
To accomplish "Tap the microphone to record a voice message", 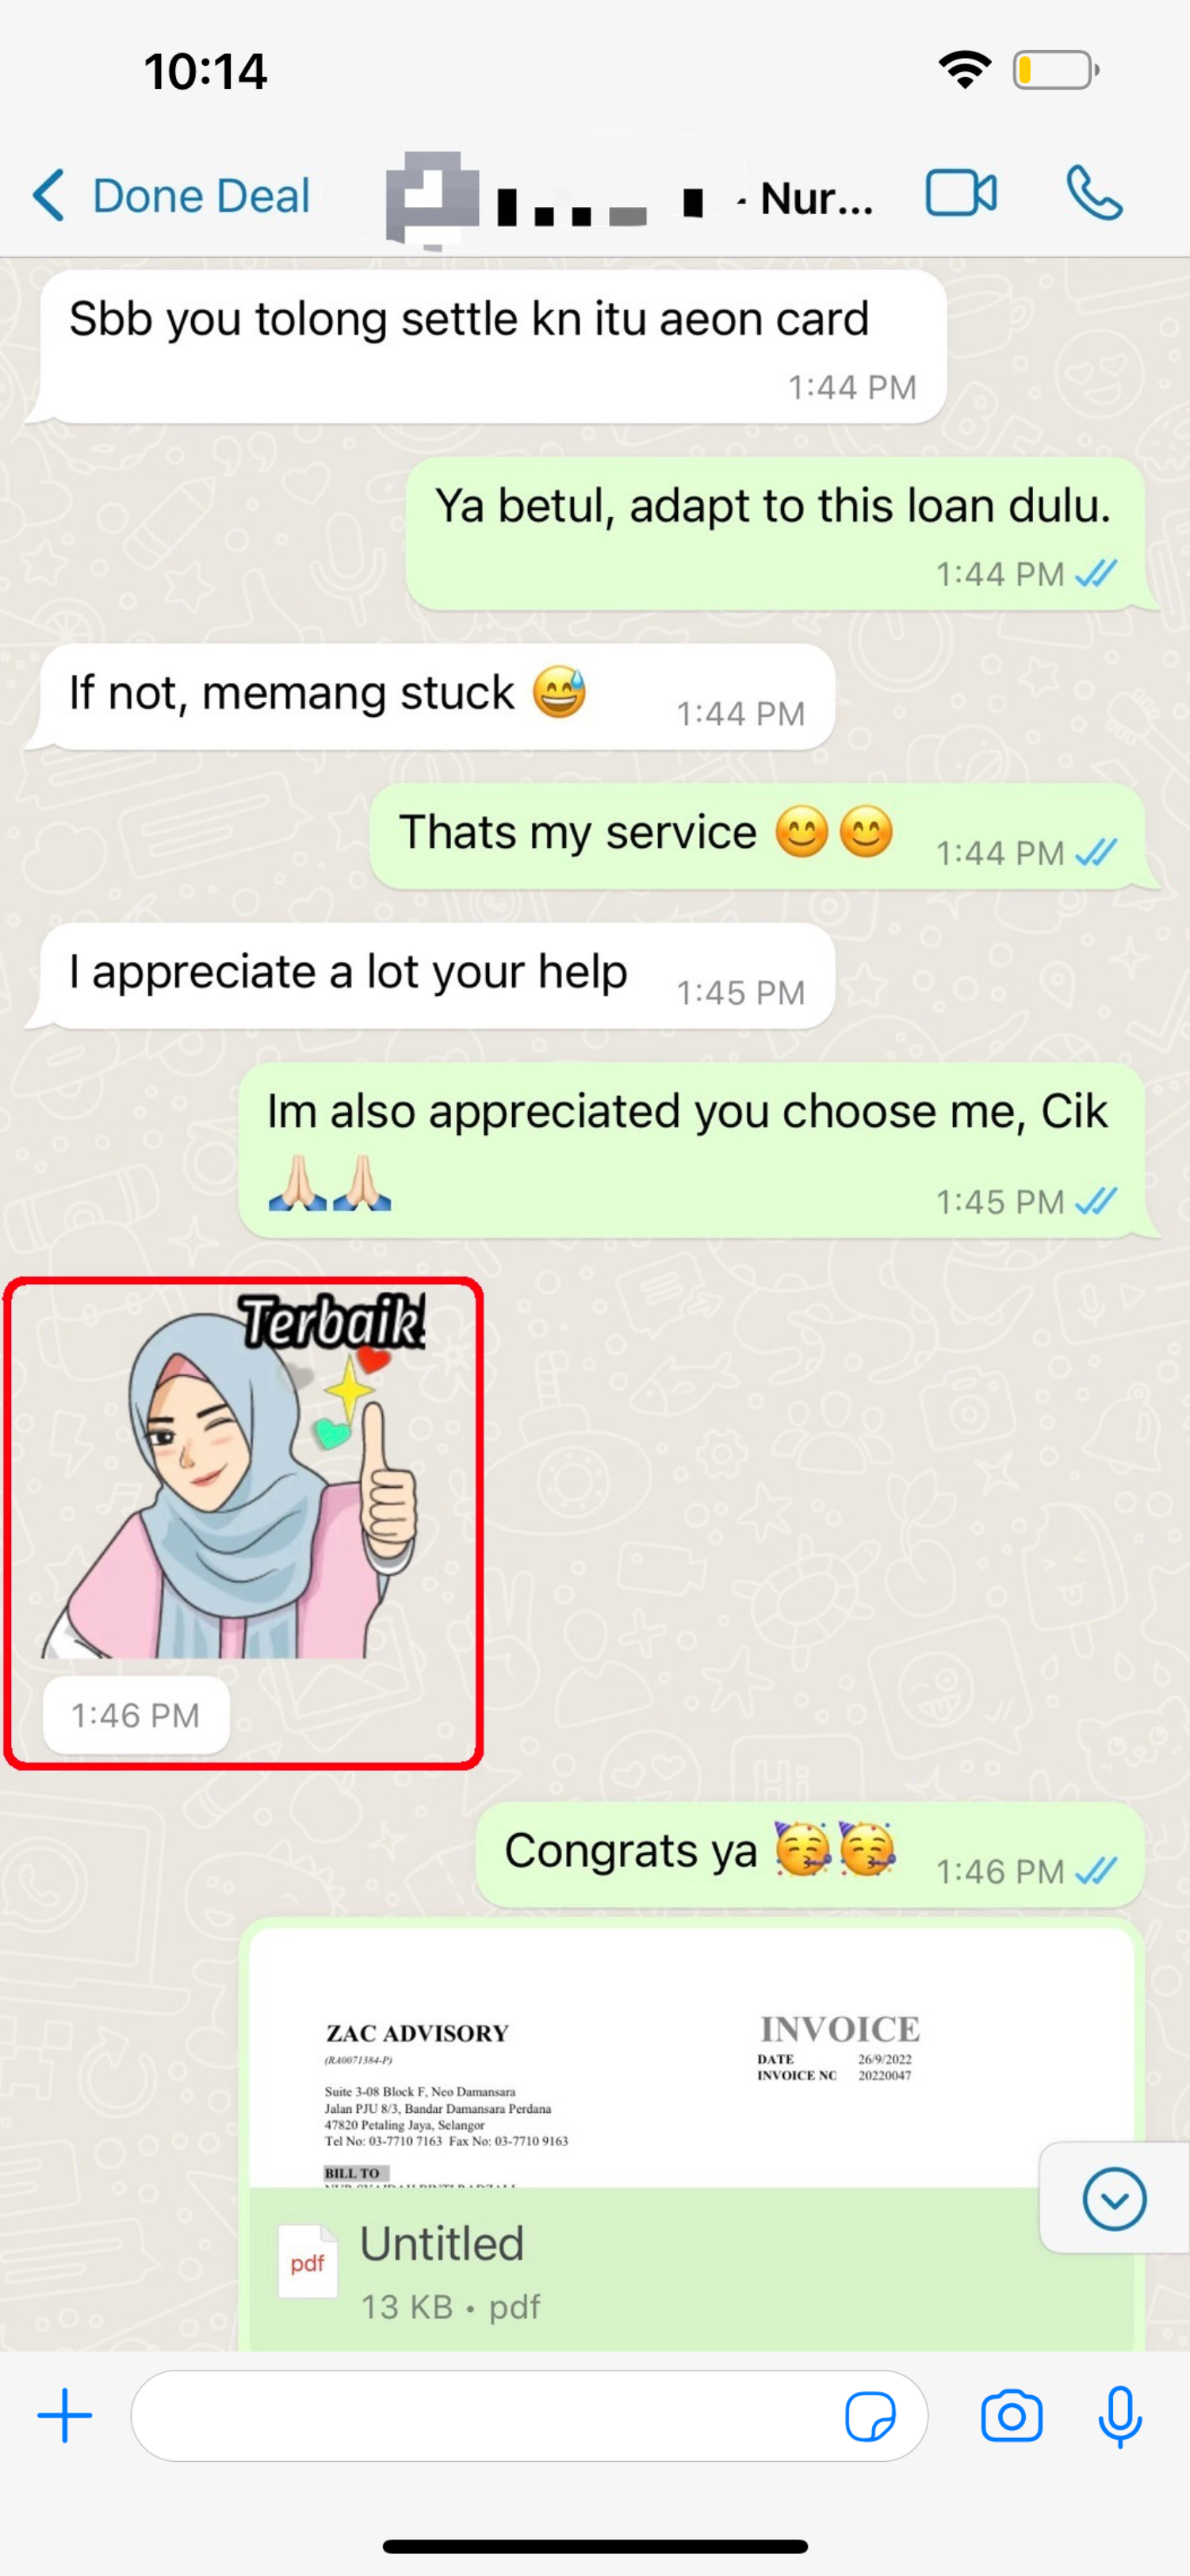I will pos(1120,2417).
